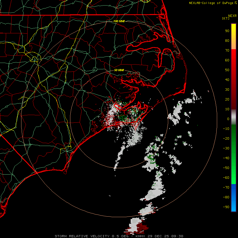Click the -30 value on velocity scale
The image size is (238, 238).
coord(226,148)
